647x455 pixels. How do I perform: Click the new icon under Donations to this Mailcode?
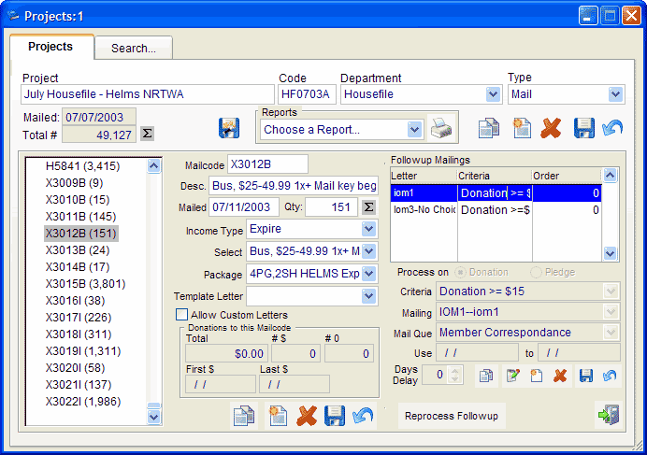278,416
